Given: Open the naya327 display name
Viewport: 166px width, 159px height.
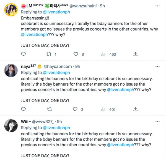Looking at the screenshot, I should point(29,67).
